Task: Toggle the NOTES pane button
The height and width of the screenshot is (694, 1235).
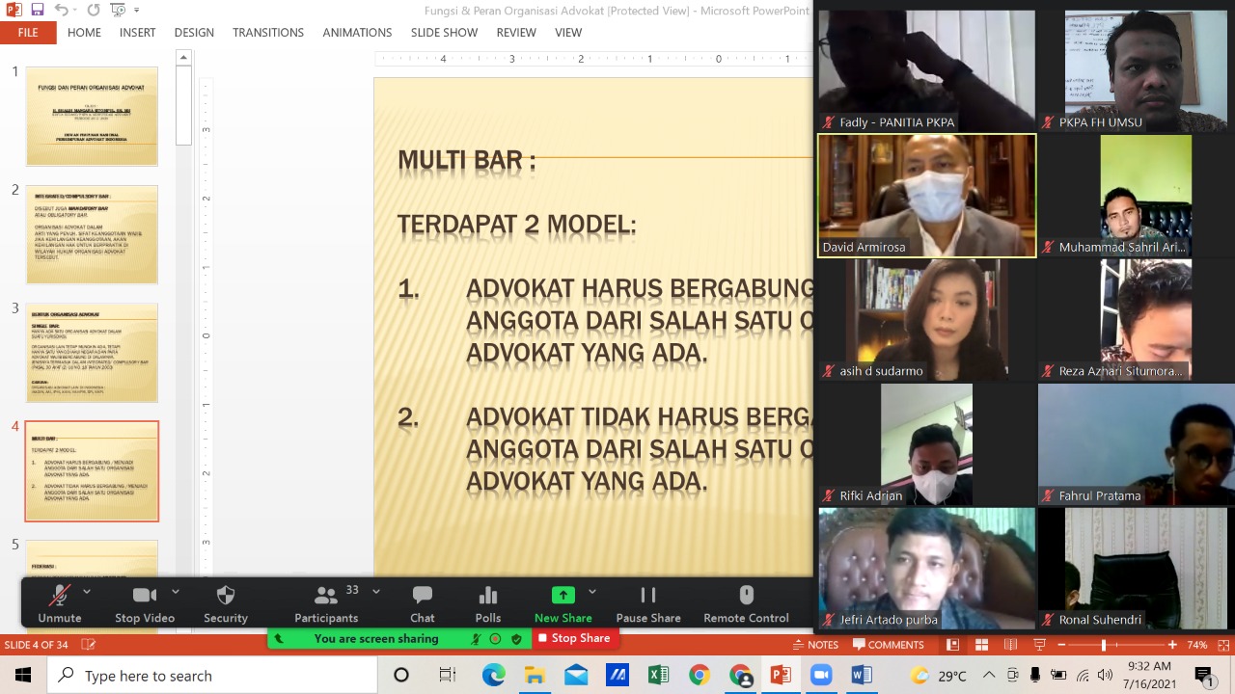Action: coord(815,645)
